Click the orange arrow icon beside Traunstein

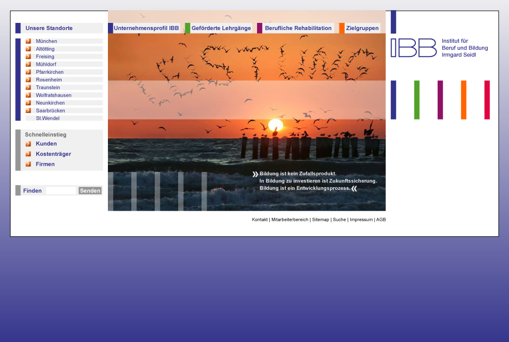click(28, 88)
